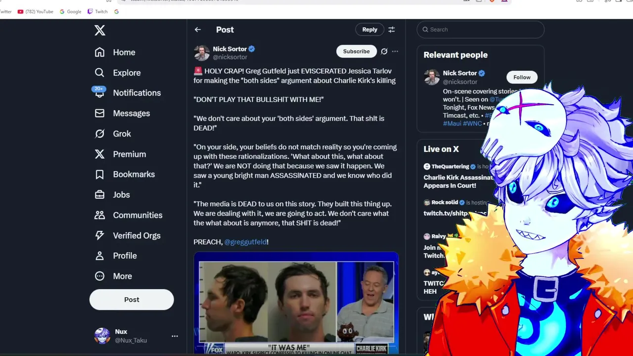Follow Nick Sortor in Relevant people
This screenshot has height=356, width=633.
(x=522, y=77)
